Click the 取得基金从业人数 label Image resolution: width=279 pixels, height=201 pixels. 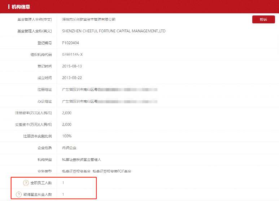point(38,195)
